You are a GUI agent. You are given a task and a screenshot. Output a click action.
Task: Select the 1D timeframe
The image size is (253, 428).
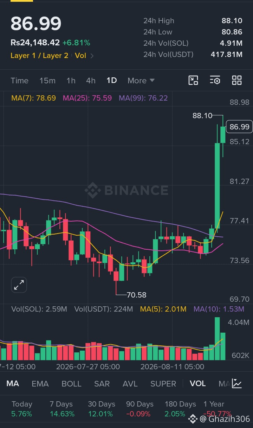pyautogui.click(x=111, y=81)
